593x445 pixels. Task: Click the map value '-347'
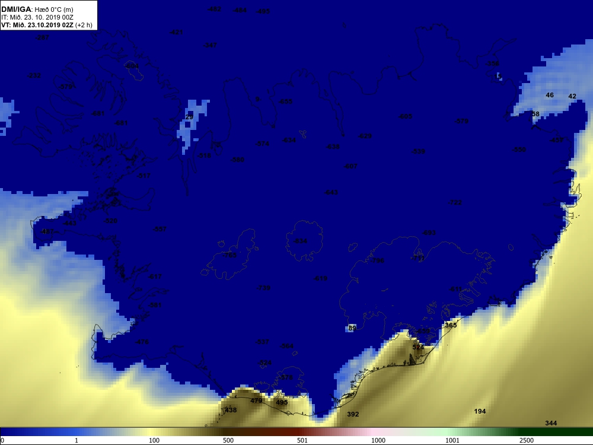click(x=210, y=45)
